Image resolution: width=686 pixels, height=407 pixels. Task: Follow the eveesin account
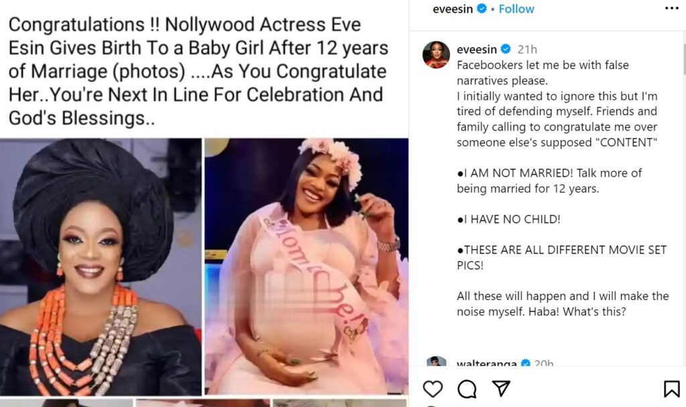pos(517,9)
